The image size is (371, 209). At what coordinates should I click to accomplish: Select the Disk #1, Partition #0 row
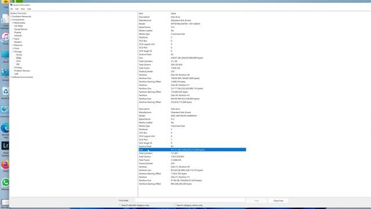coord(192,167)
